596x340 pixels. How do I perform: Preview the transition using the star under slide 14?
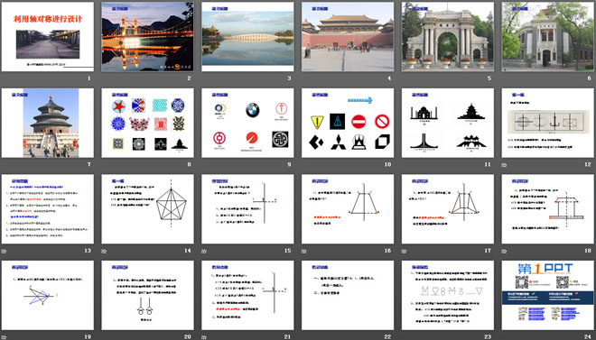click(104, 252)
